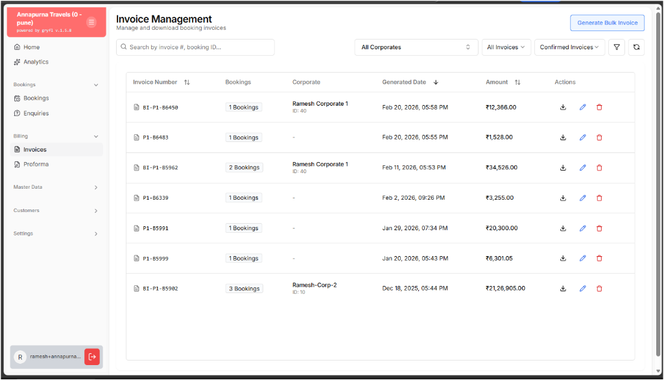Delete invoice BI-P1-B5902 using the trash icon
This screenshot has height=380, width=664.
[x=599, y=288]
